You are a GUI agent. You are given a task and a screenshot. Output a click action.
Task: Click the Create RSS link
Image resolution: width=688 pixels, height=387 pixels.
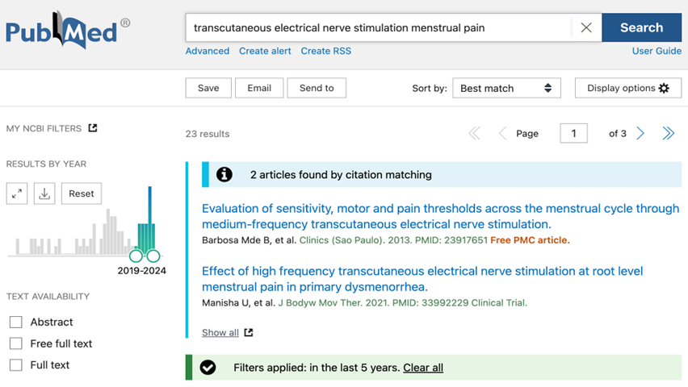[325, 51]
